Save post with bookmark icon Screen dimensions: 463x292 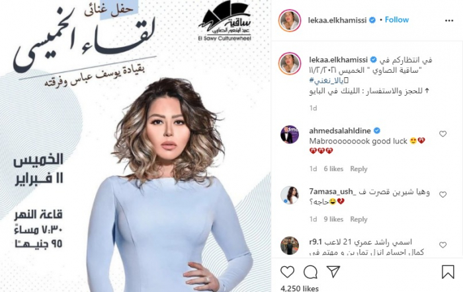448,272
